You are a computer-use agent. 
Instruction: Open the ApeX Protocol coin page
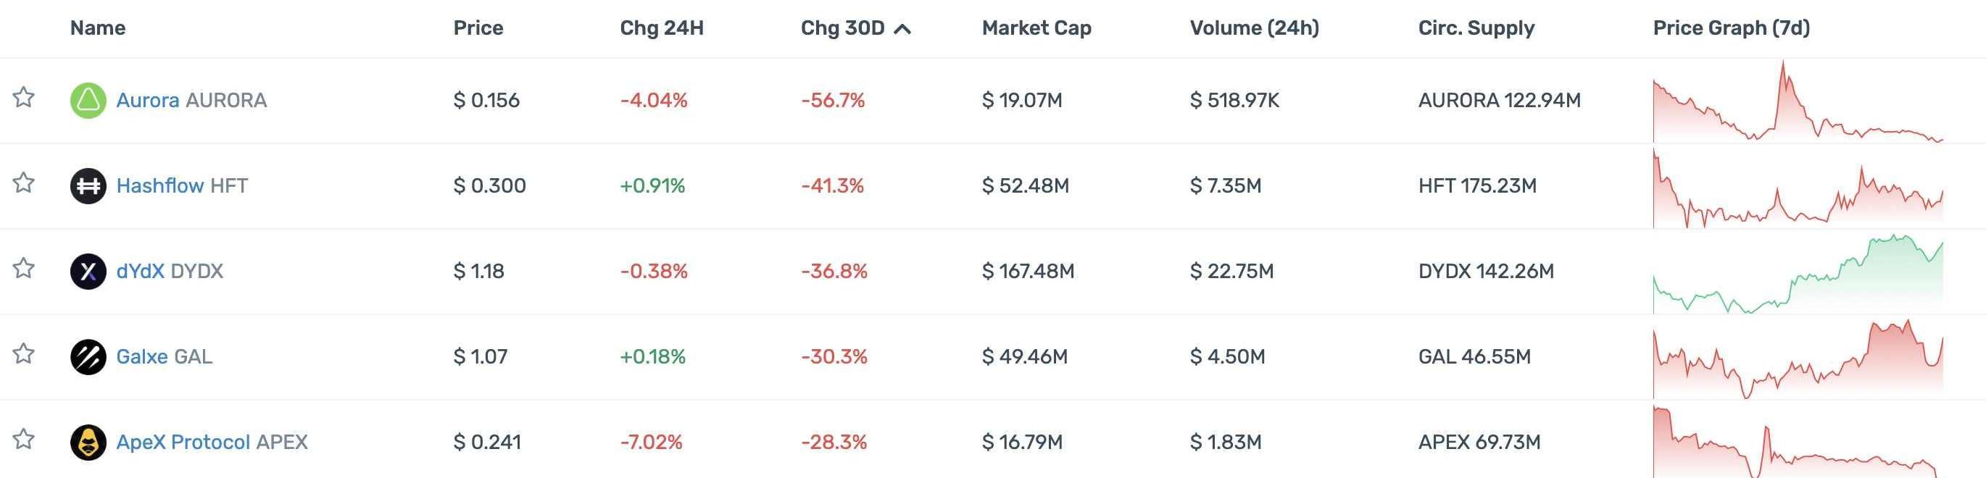click(x=183, y=443)
